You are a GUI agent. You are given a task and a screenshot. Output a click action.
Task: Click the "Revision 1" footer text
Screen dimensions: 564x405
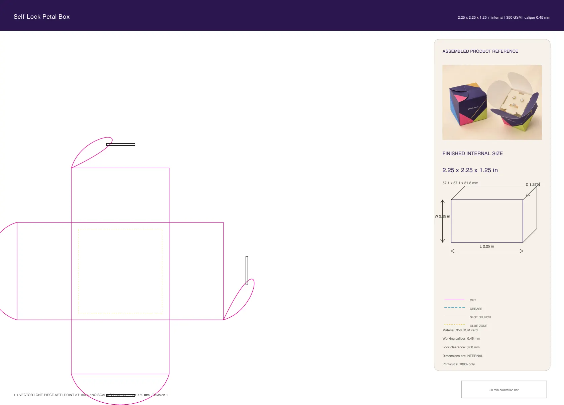[x=160, y=395]
